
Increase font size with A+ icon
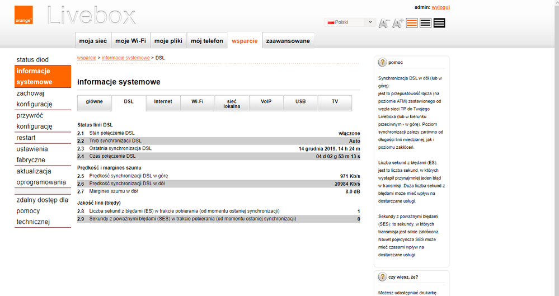click(398, 23)
